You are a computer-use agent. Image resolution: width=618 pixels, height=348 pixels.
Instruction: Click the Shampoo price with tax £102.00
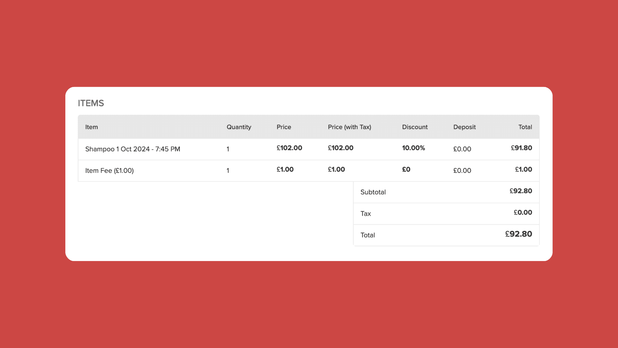pyautogui.click(x=341, y=148)
